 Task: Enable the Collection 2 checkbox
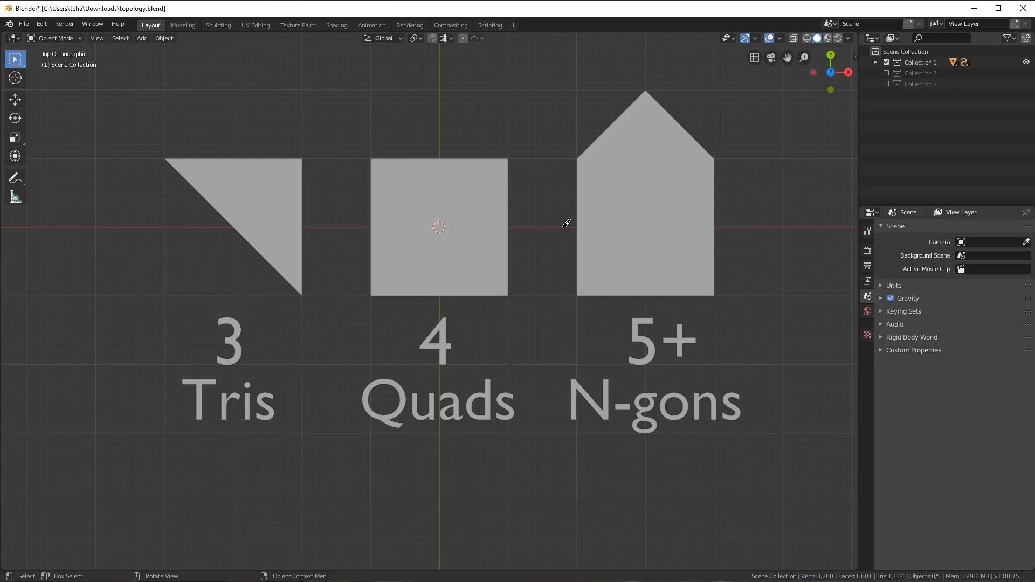tap(886, 73)
